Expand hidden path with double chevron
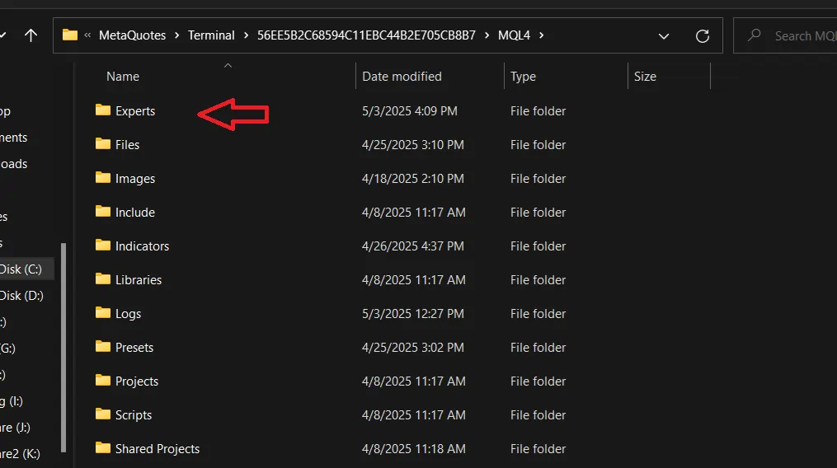 [87, 35]
